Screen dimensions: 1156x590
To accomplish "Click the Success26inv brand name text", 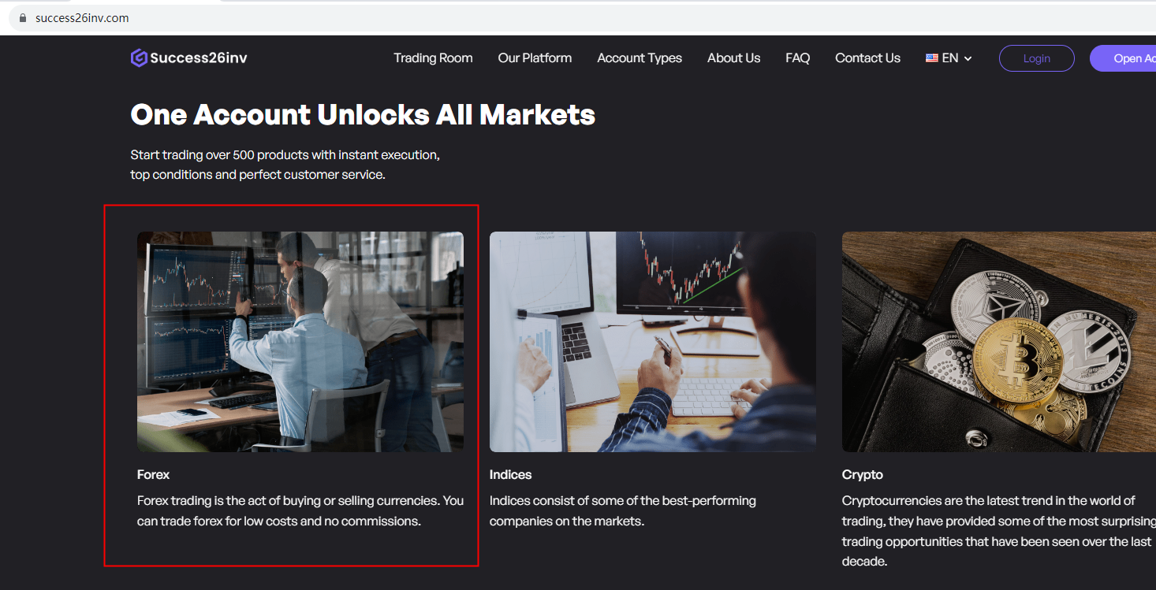I will coord(199,58).
